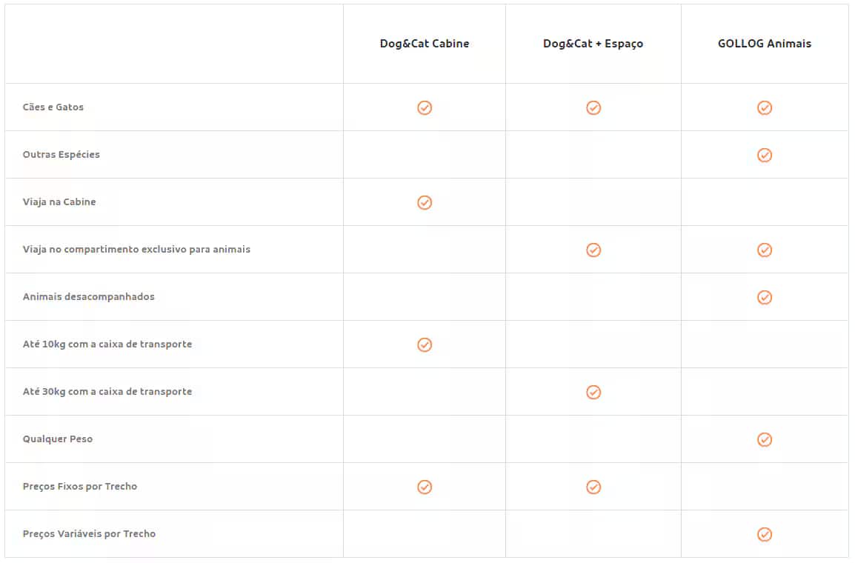Click the Cães e Gatos checkmark under Dog&Cat Cabine
Viewport: 855px width, 563px height.
(x=425, y=107)
